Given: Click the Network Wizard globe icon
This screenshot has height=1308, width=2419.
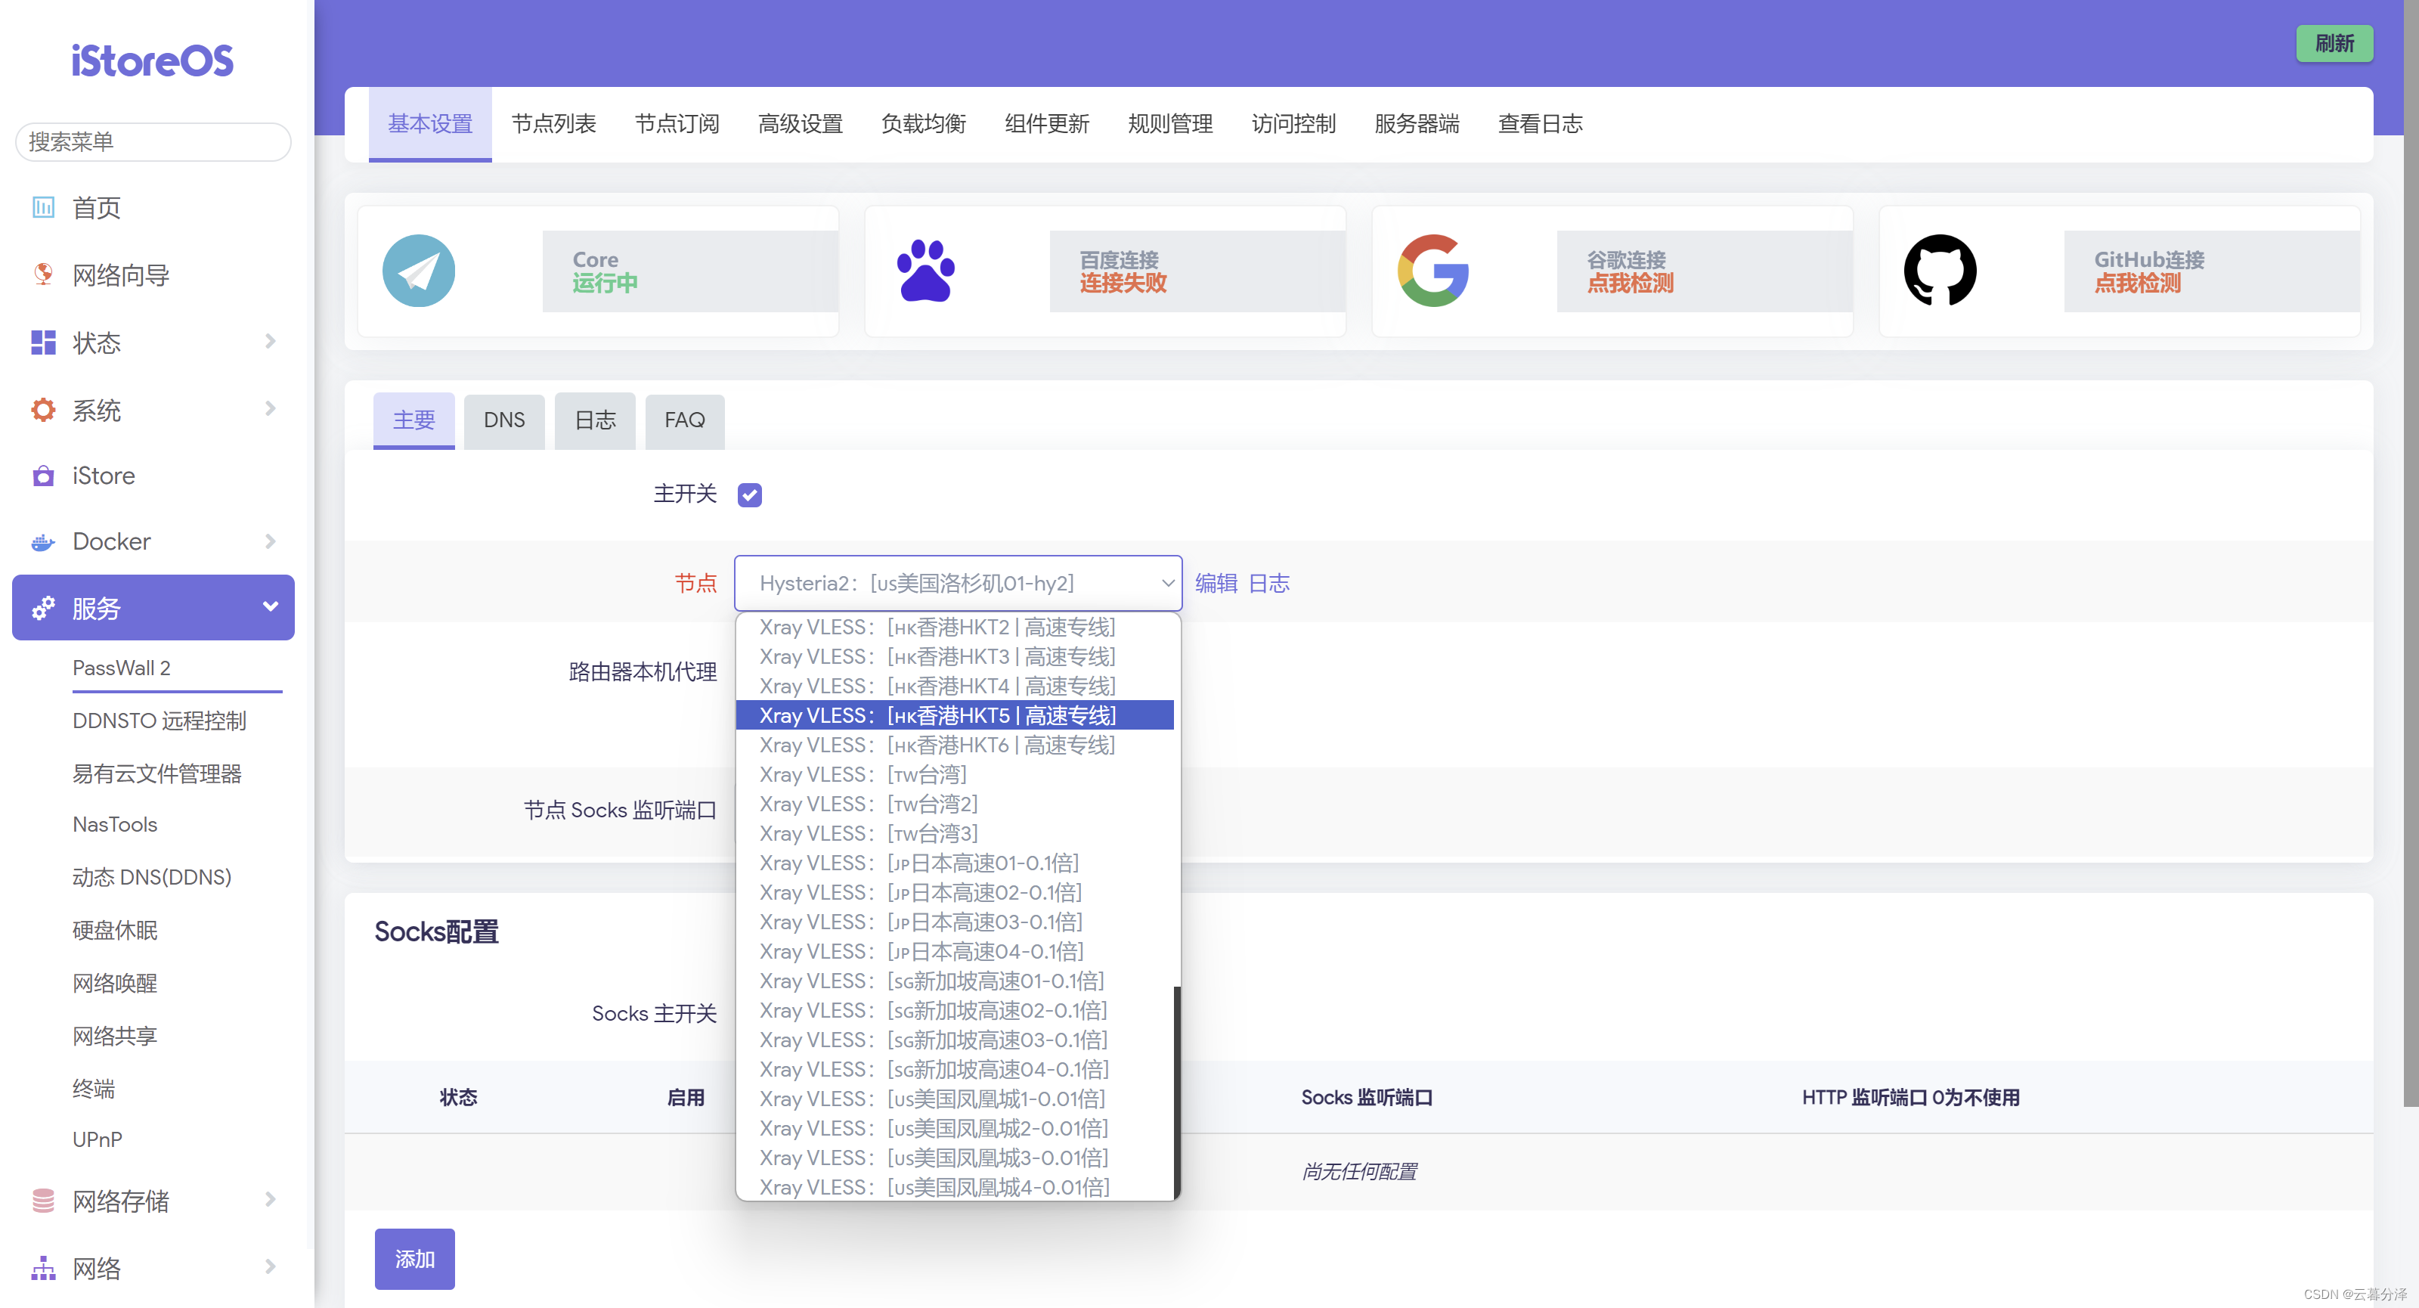Looking at the screenshot, I should pos(43,274).
